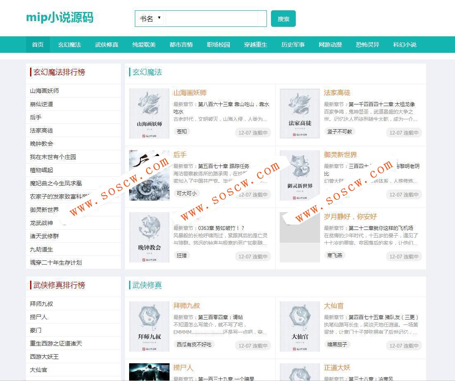Click author tag 西瓜有皮不好吃
The image size is (455, 381).
(x=194, y=345)
